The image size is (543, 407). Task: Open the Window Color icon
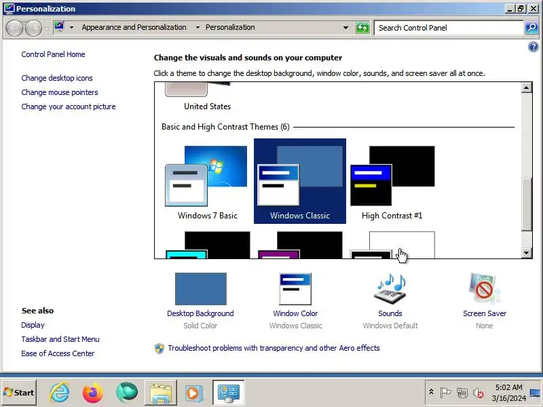click(x=295, y=289)
